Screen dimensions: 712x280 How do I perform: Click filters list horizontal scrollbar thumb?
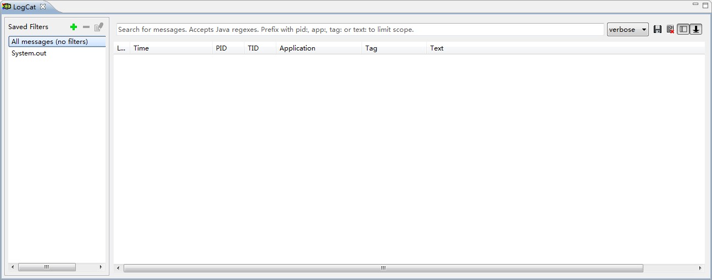pyautogui.click(x=47, y=267)
